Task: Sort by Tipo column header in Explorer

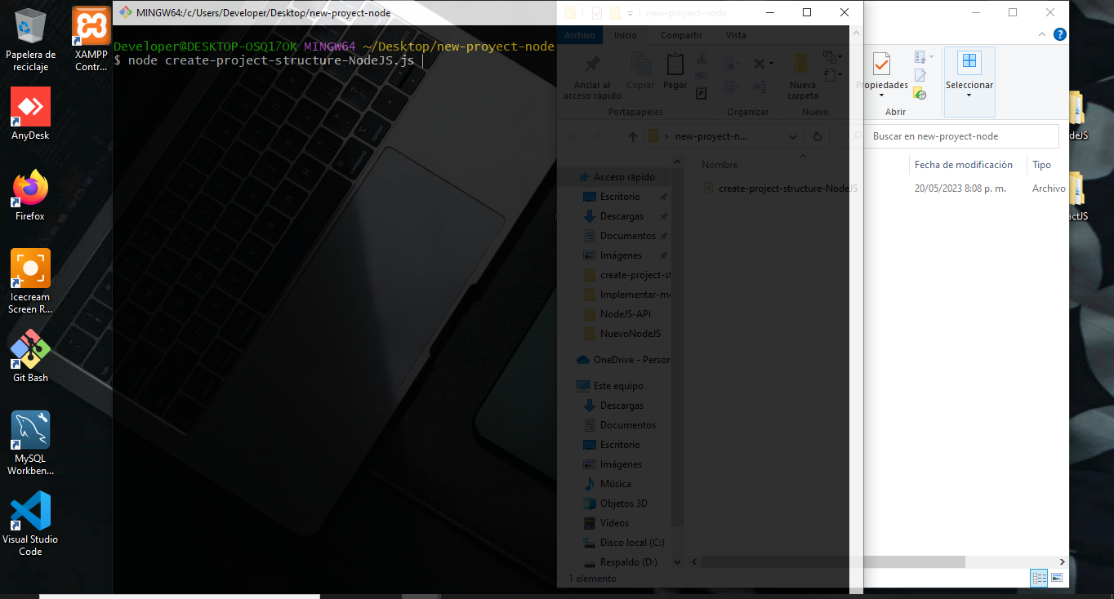Action: coord(1042,165)
